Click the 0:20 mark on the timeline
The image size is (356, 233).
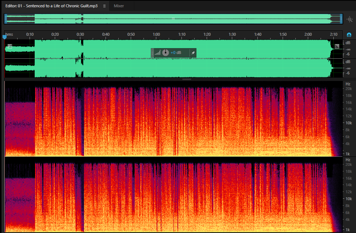55,34
